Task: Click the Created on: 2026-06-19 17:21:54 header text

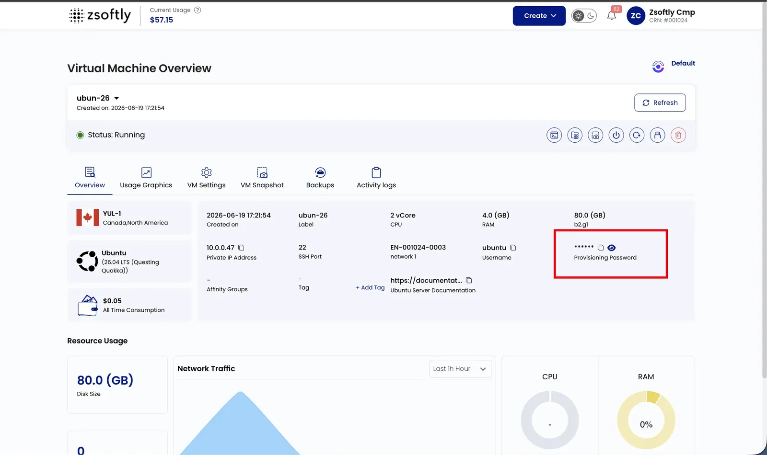Action: point(120,108)
